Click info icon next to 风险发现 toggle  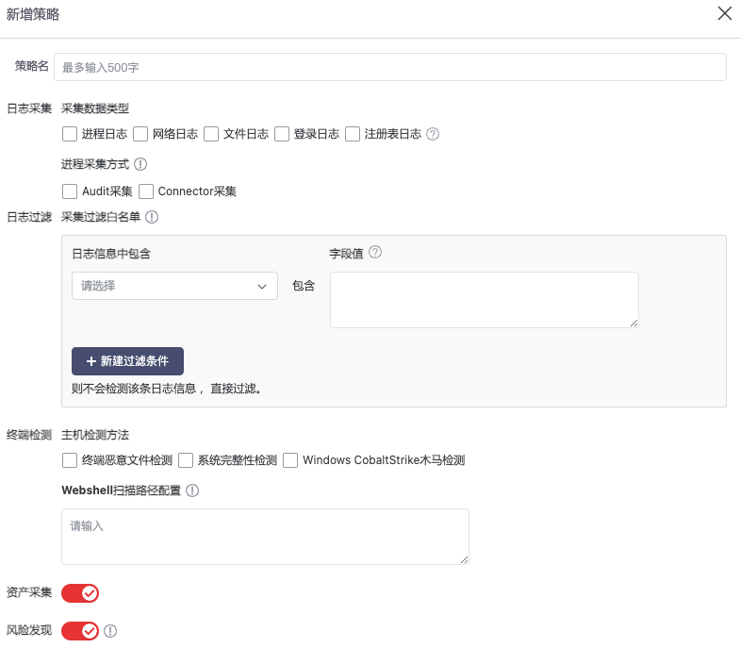(110, 631)
